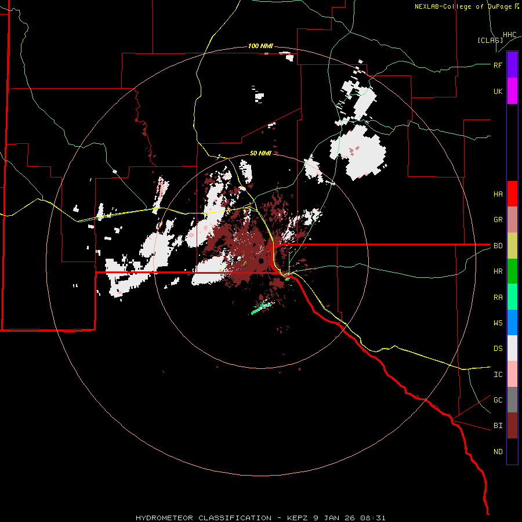The height and width of the screenshot is (522, 522).
Task: Click the HHC product label
Action: pyautogui.click(x=510, y=35)
